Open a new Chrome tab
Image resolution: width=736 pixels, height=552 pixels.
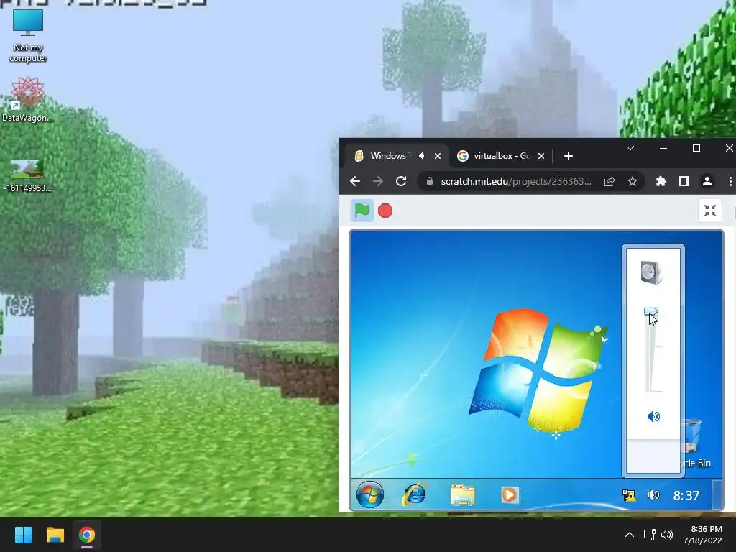[568, 156]
